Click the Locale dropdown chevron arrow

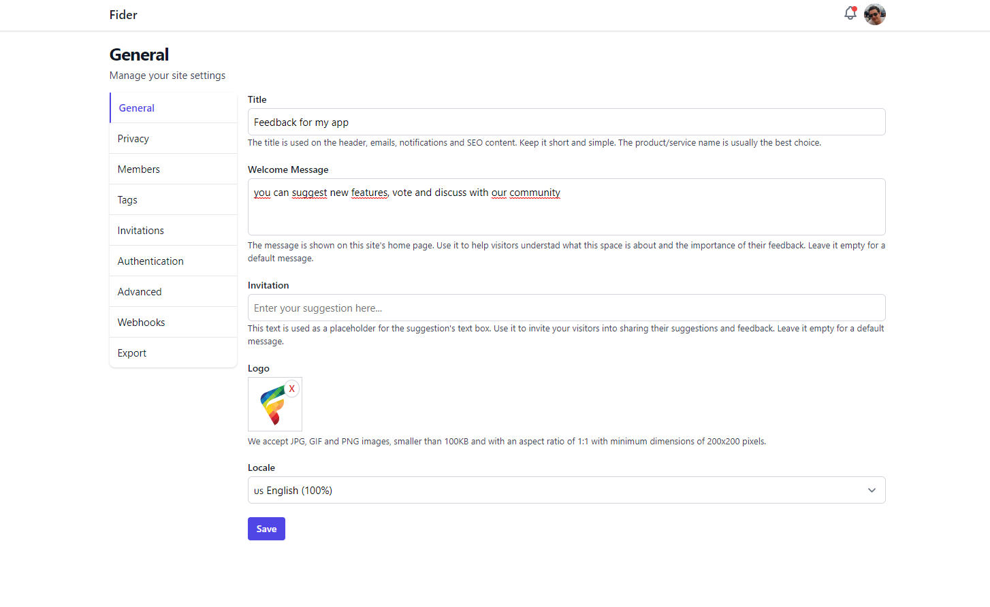pos(872,490)
